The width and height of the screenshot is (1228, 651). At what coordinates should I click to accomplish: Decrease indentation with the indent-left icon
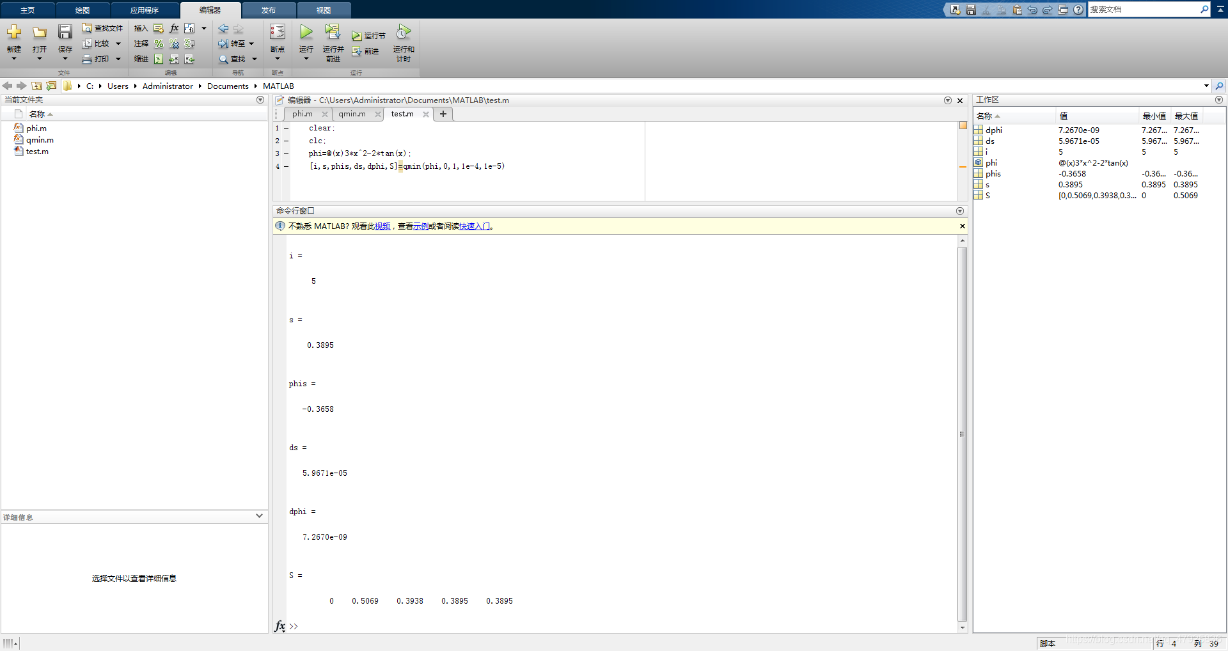tap(189, 59)
